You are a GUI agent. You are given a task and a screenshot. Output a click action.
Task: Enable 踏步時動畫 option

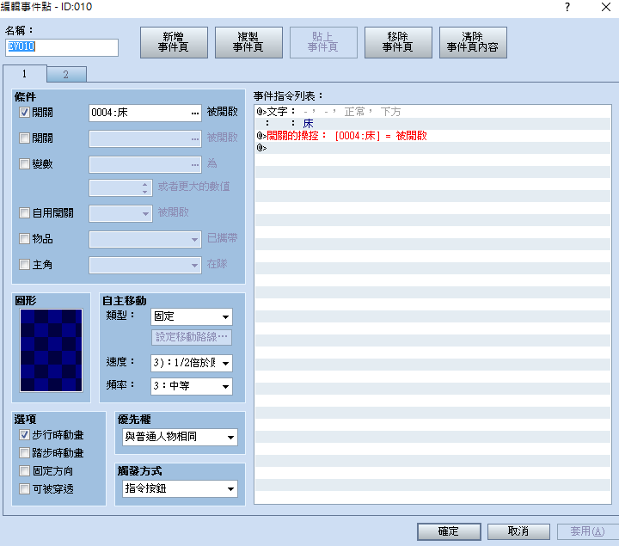[24, 453]
